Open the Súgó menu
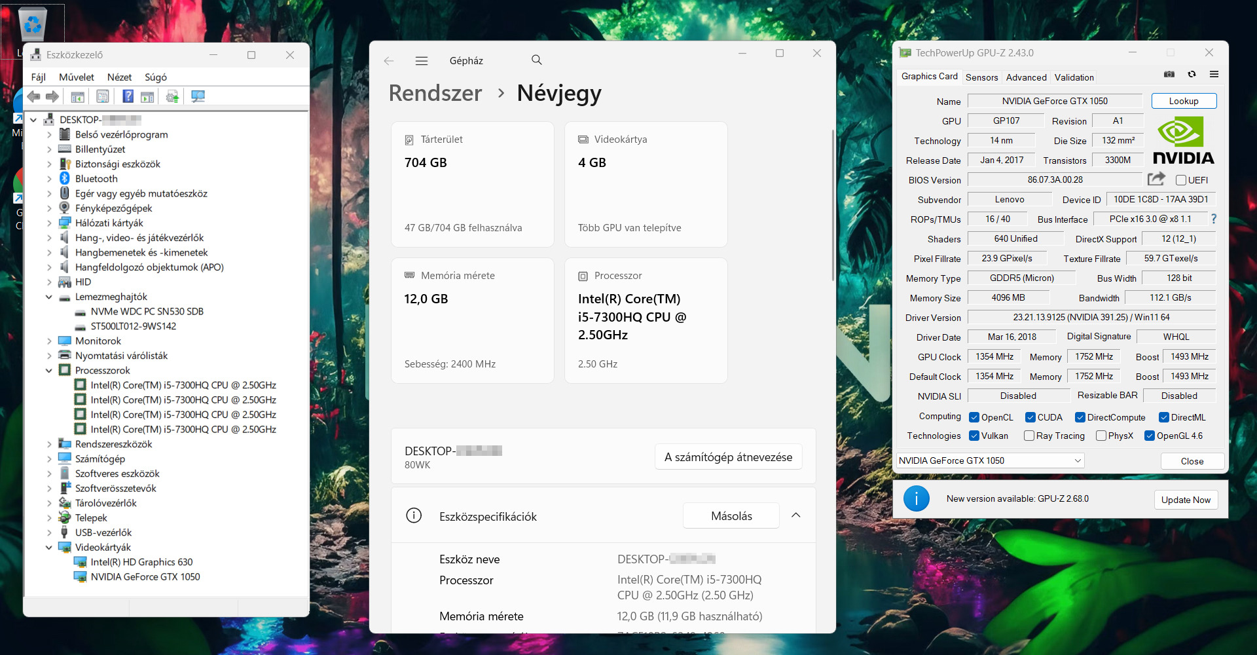The width and height of the screenshot is (1257, 655). point(156,77)
